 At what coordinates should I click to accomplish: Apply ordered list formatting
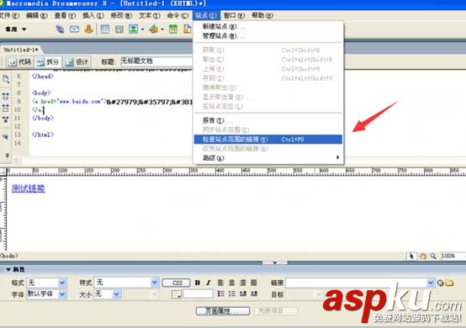(x=232, y=294)
